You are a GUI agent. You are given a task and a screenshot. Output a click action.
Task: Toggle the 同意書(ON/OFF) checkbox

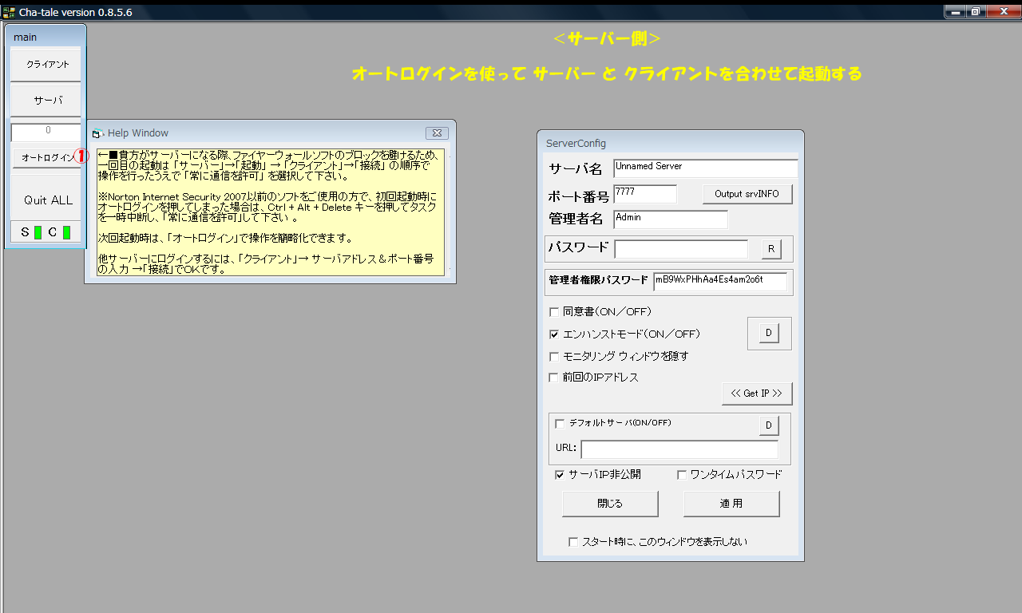pyautogui.click(x=554, y=312)
